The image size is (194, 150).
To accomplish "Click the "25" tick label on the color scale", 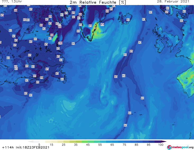I will click(x=64, y=145).
